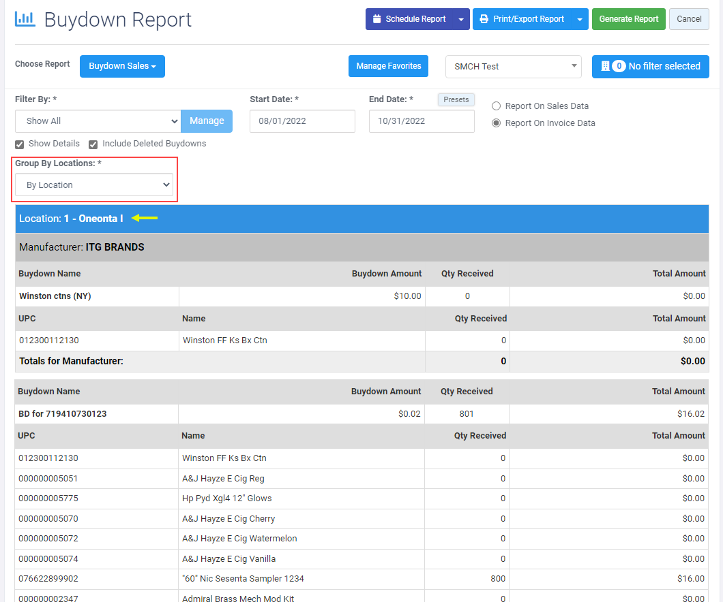Click the 800 Qty Received cell
The image size is (723, 602).
coord(466,579)
